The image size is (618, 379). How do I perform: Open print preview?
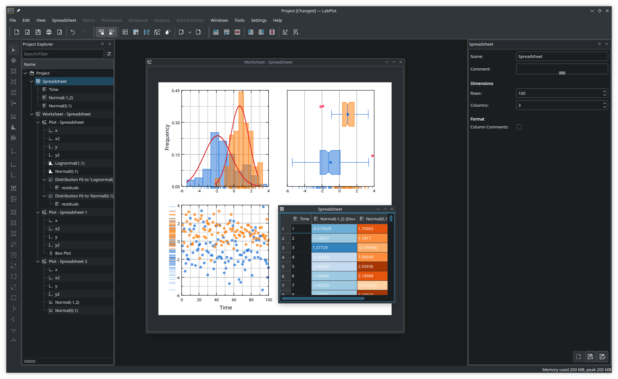pos(60,32)
